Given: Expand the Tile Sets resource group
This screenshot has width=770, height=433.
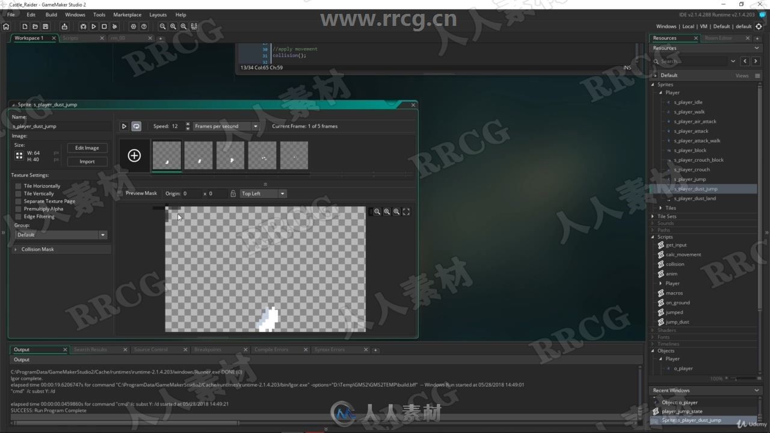Looking at the screenshot, I should coord(653,216).
